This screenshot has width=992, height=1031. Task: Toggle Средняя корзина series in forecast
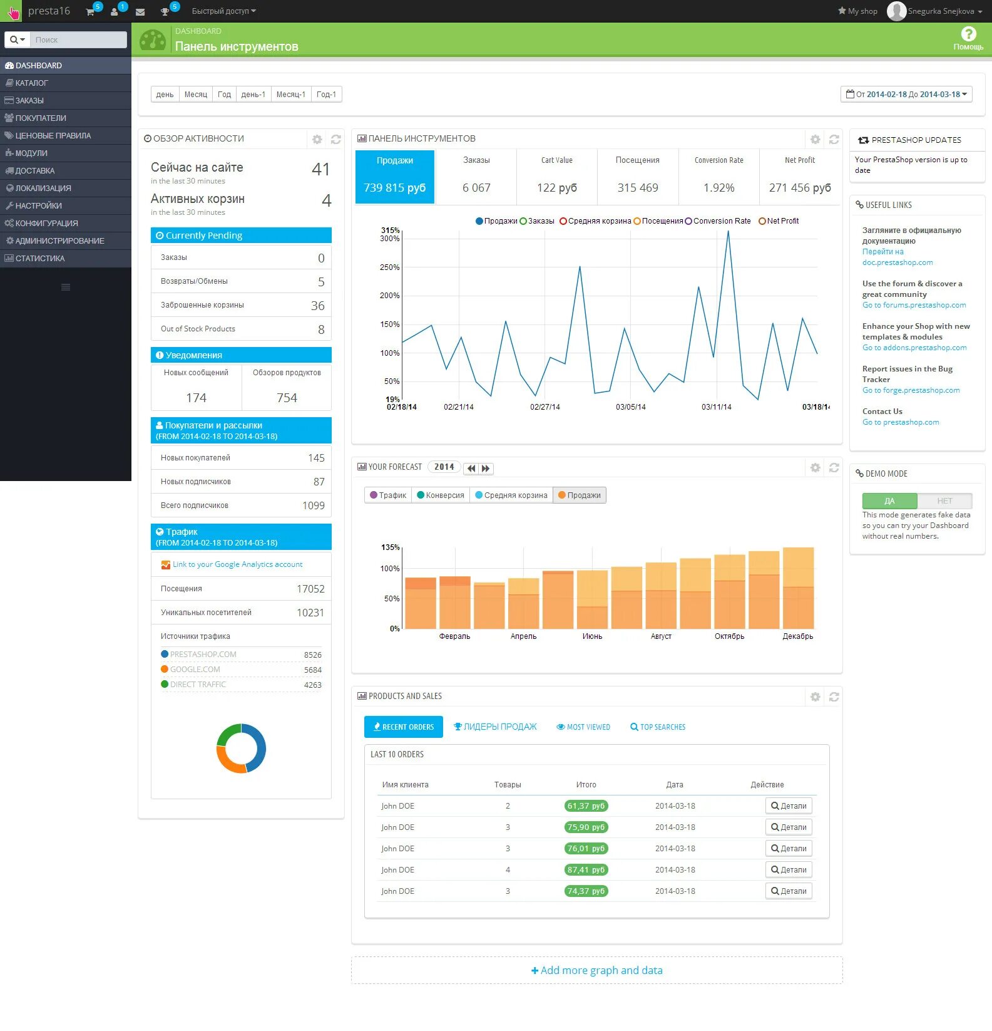(511, 495)
